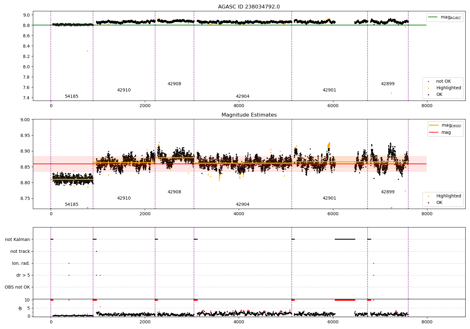Click the 9.00 y-tick label
Viewport: 470px width, 329px height.
pos(25,120)
